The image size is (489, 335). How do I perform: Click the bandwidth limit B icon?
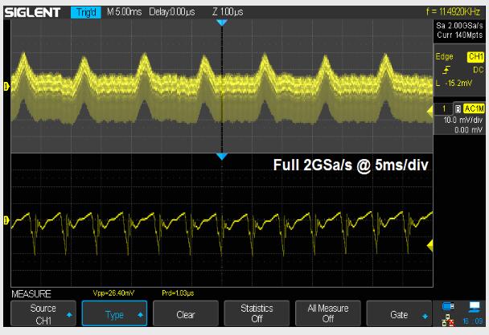click(x=458, y=108)
